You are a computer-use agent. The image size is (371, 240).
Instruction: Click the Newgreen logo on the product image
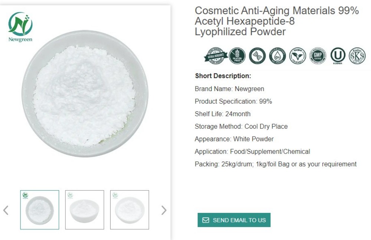coord(20,27)
